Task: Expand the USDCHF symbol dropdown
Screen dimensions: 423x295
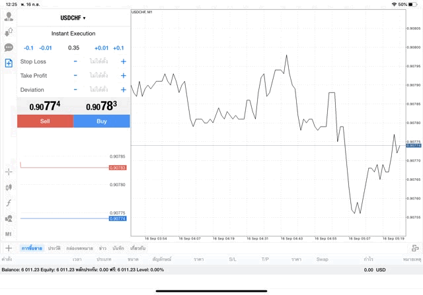Action: click(73, 18)
